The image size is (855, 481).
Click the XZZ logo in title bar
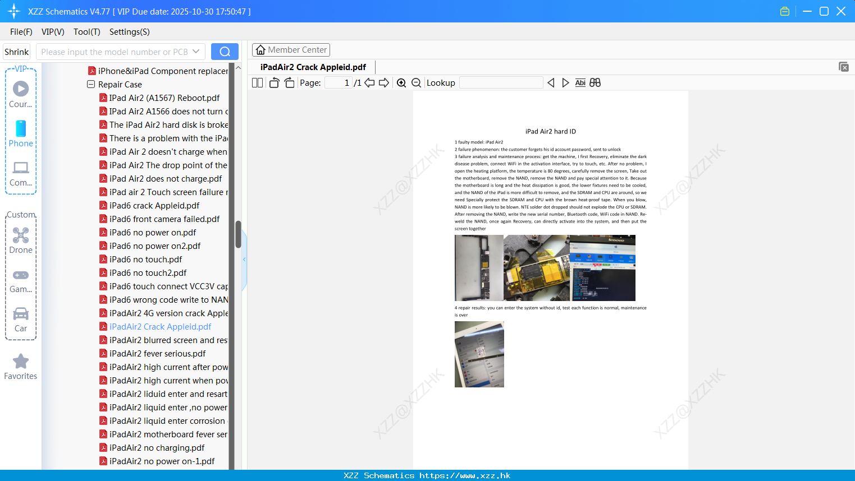[14, 11]
